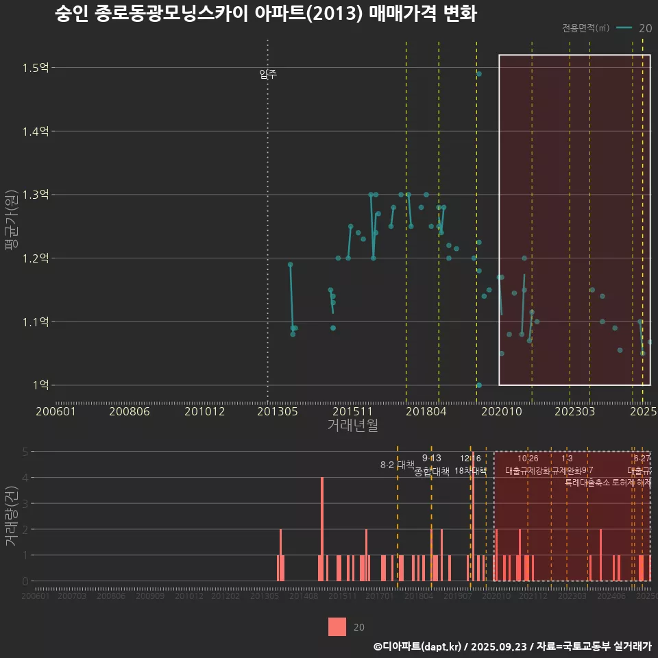Click the 1·3 규제완화 annotation
This screenshot has height=658, width=658.
[567, 465]
